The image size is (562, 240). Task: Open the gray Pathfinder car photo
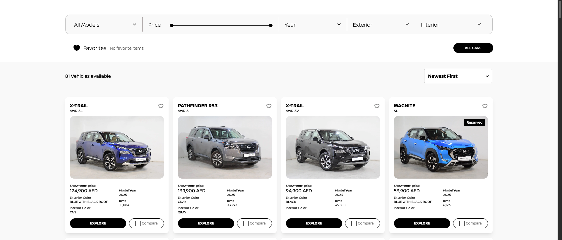tap(225, 147)
